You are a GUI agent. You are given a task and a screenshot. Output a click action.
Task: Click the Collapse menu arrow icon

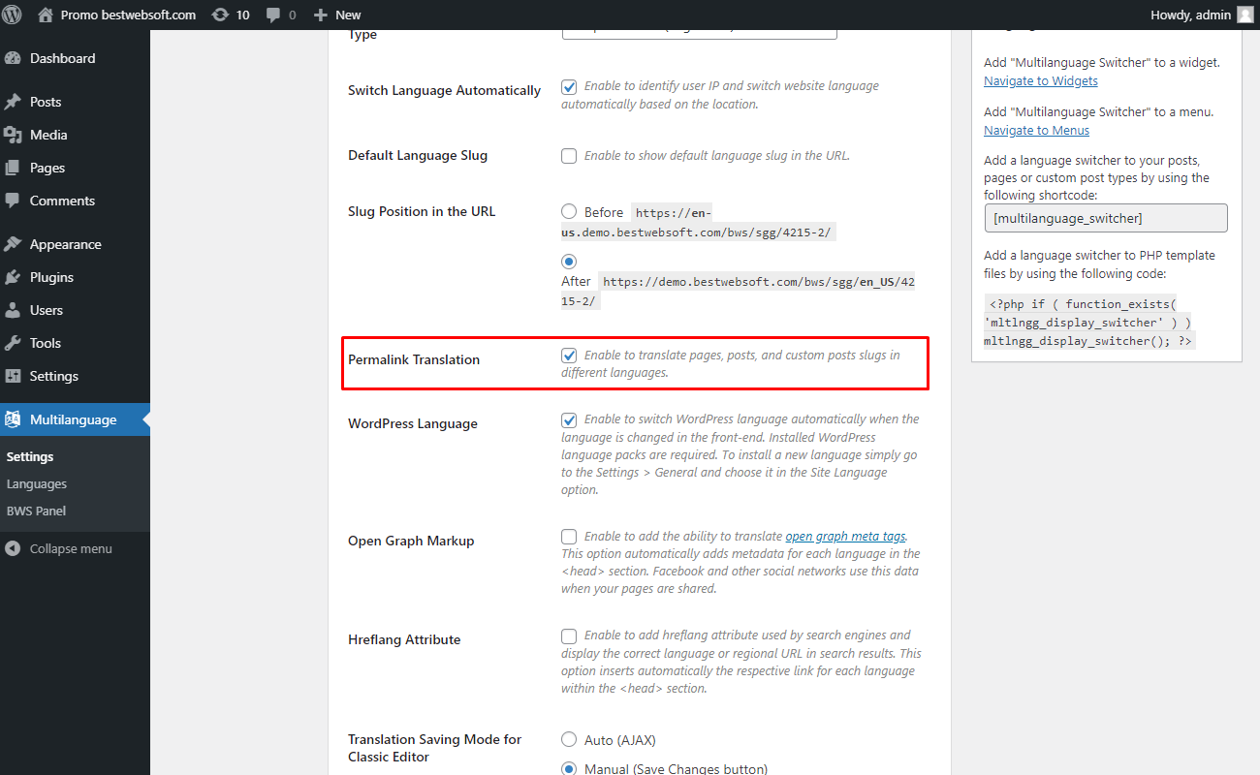13,548
